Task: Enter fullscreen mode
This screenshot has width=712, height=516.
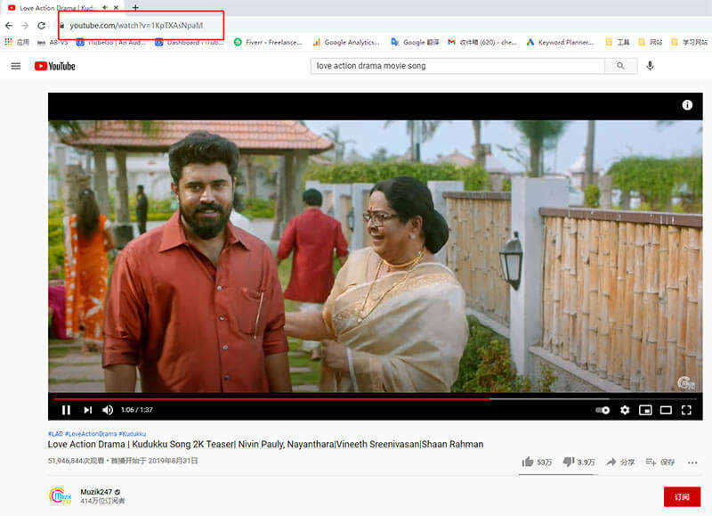Action: (687, 409)
